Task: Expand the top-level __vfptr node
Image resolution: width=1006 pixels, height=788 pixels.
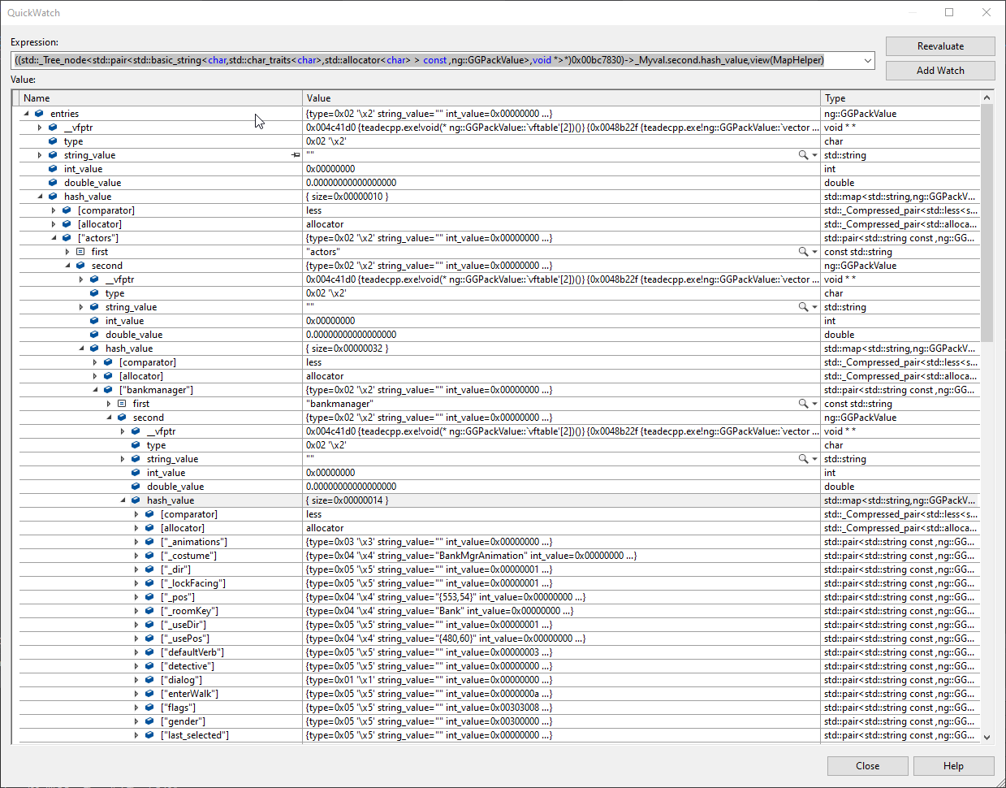Action: coord(40,128)
